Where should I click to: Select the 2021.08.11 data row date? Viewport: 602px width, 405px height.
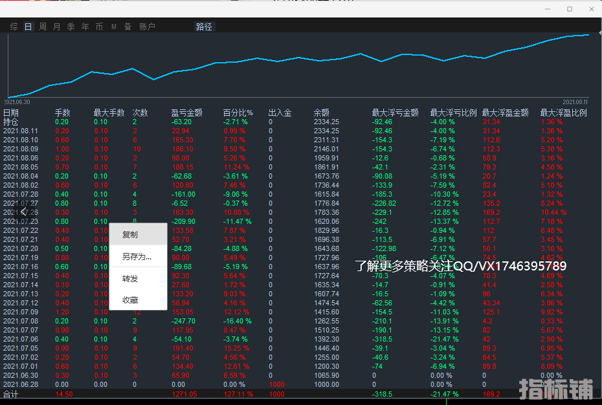point(21,131)
